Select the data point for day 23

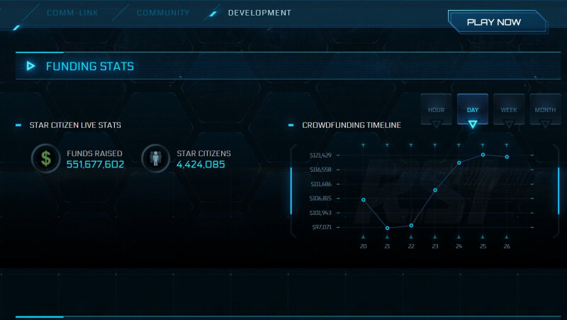click(x=435, y=190)
